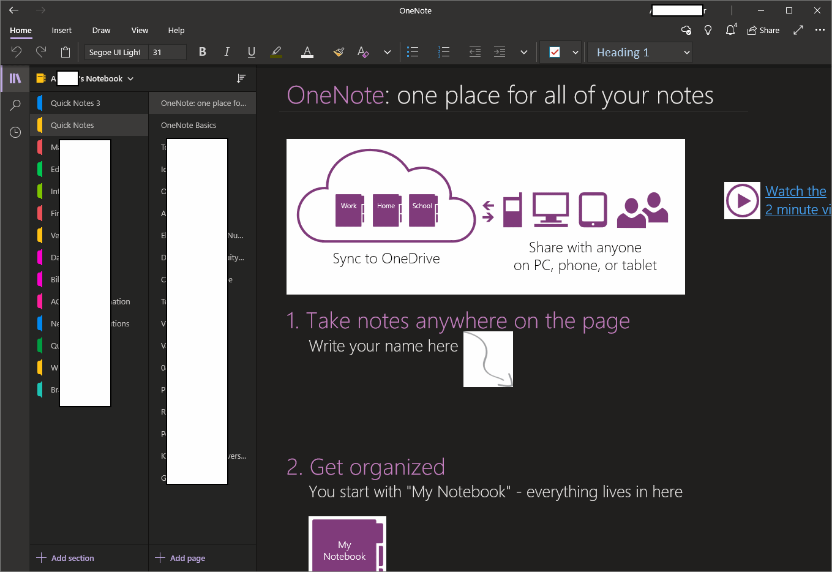Open the Insert menu tab

(61, 30)
